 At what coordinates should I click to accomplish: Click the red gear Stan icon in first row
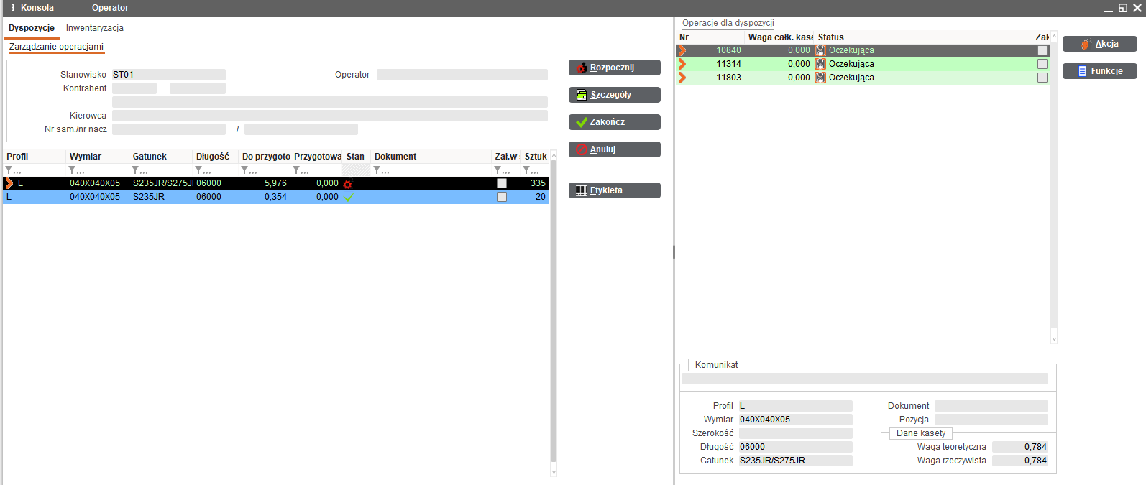click(x=348, y=184)
